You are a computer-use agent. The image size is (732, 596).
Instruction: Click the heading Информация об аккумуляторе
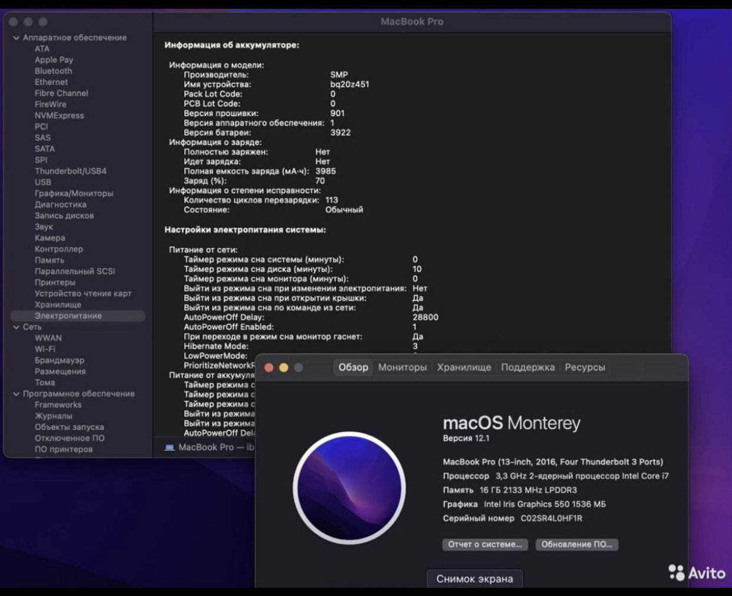point(232,45)
